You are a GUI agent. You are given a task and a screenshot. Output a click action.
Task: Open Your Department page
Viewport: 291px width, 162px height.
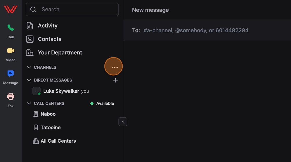(60, 53)
